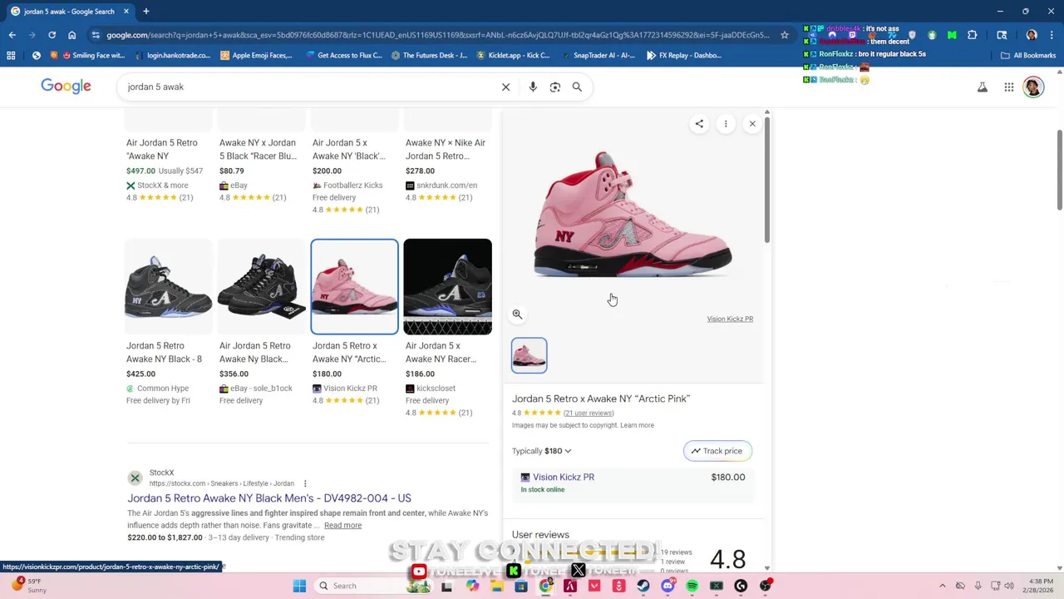Open login.hankotrade bookmark
The height and width of the screenshot is (599, 1064).
(x=172, y=56)
